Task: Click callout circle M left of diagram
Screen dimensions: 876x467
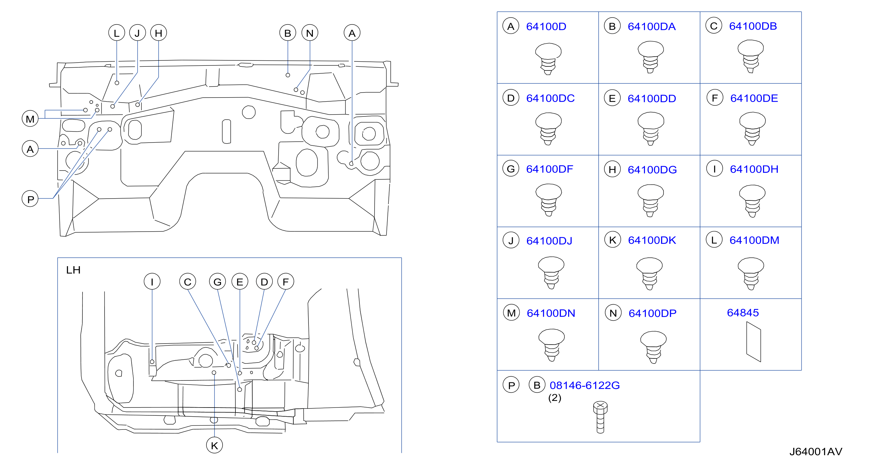Action: coord(30,119)
